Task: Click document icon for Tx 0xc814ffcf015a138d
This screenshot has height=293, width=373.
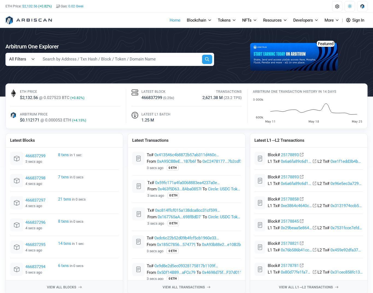Action: click(x=139, y=214)
